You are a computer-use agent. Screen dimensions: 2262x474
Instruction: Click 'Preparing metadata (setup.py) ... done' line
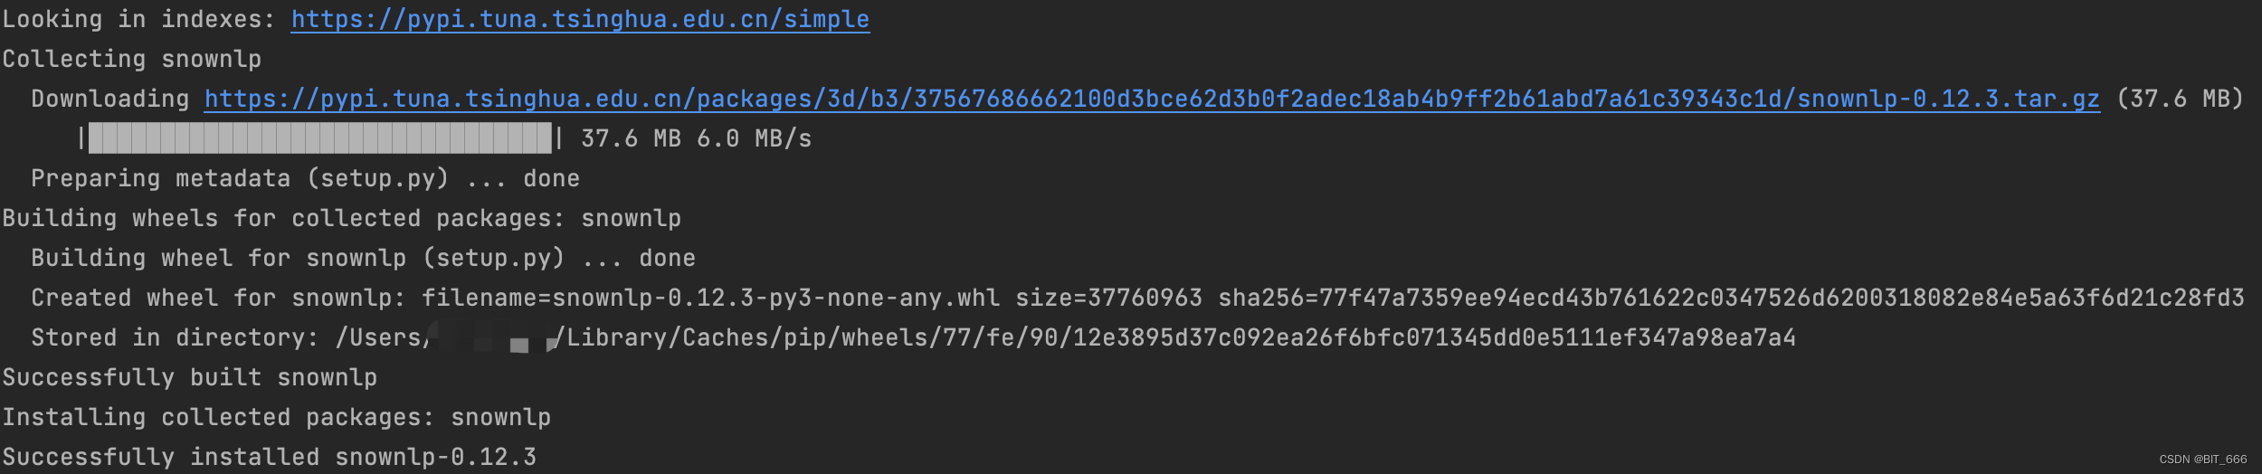[305, 178]
